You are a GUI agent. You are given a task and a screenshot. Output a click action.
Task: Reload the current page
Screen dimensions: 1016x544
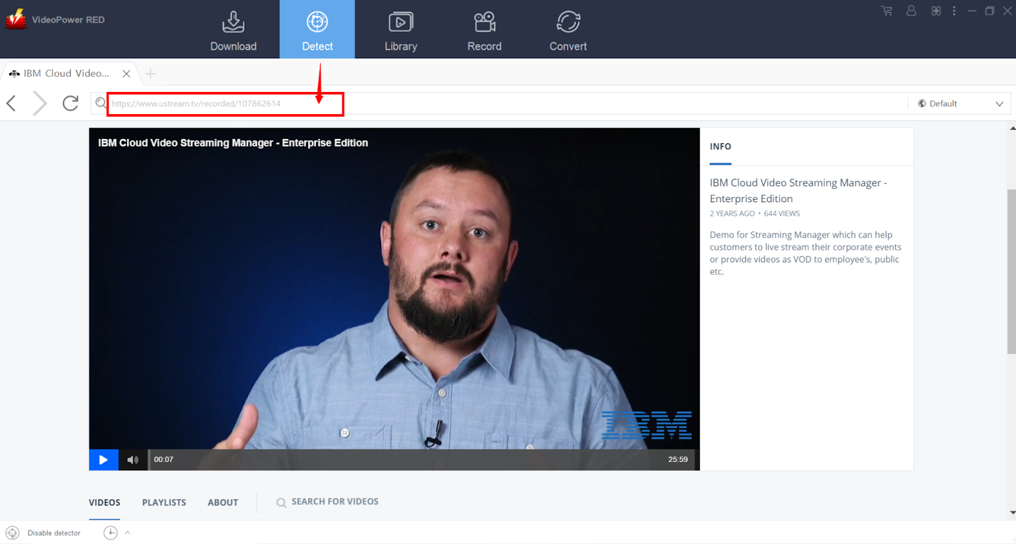[x=70, y=103]
